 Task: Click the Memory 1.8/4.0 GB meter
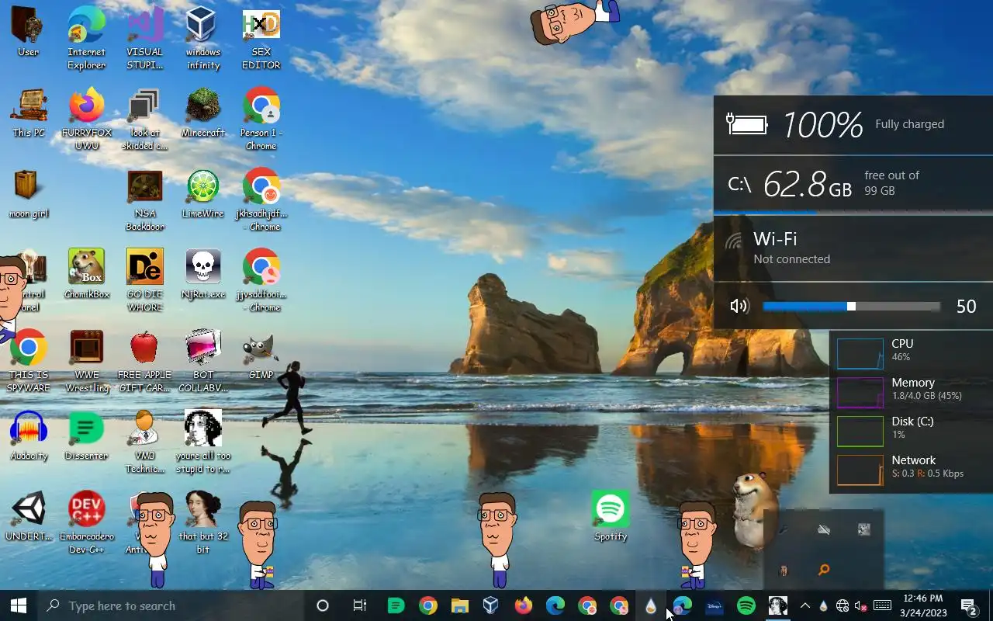(x=911, y=391)
